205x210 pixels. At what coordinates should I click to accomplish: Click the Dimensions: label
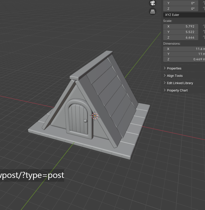point(172,44)
